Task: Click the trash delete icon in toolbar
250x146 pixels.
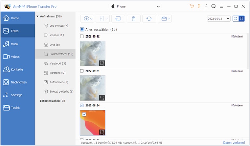Action: 134,19
